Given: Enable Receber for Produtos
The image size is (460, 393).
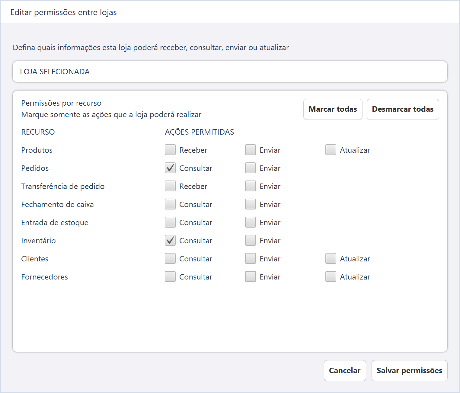Looking at the screenshot, I should [170, 150].
